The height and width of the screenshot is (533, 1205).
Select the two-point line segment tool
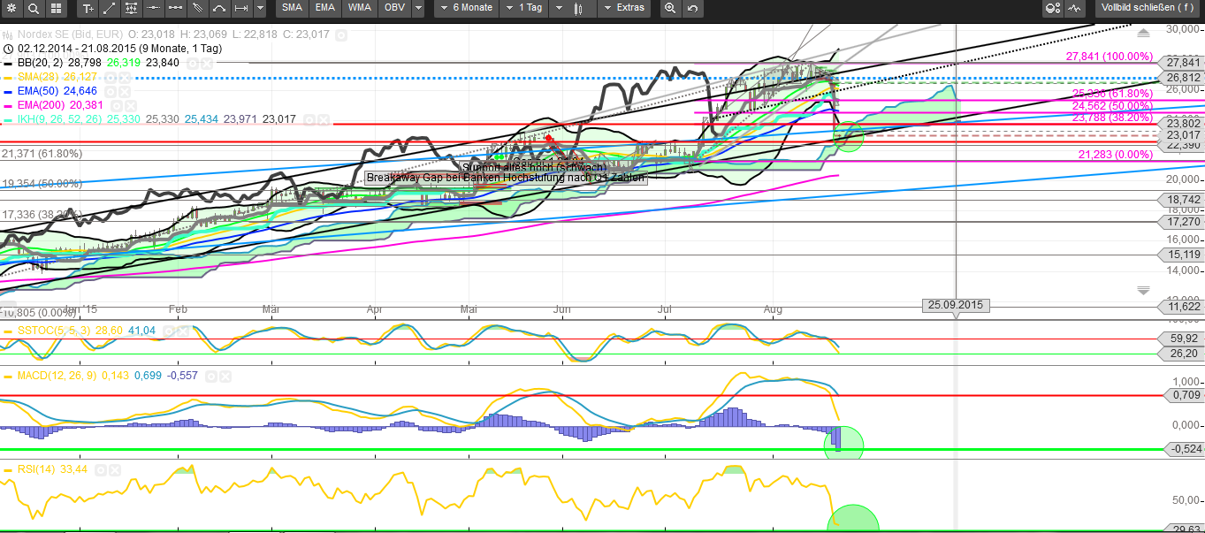coord(175,9)
